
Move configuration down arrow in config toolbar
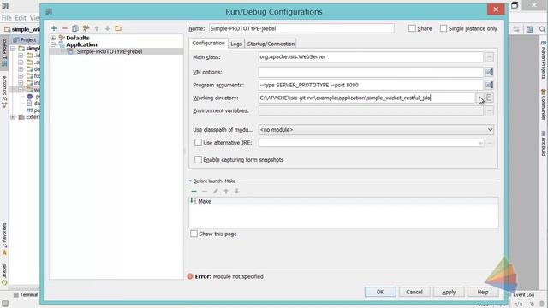107,28
